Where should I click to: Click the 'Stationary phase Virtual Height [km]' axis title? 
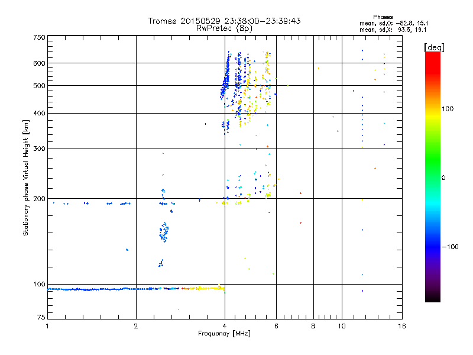point(26,178)
